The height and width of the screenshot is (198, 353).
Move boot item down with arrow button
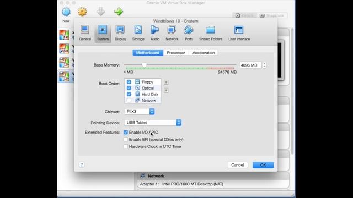click(166, 90)
